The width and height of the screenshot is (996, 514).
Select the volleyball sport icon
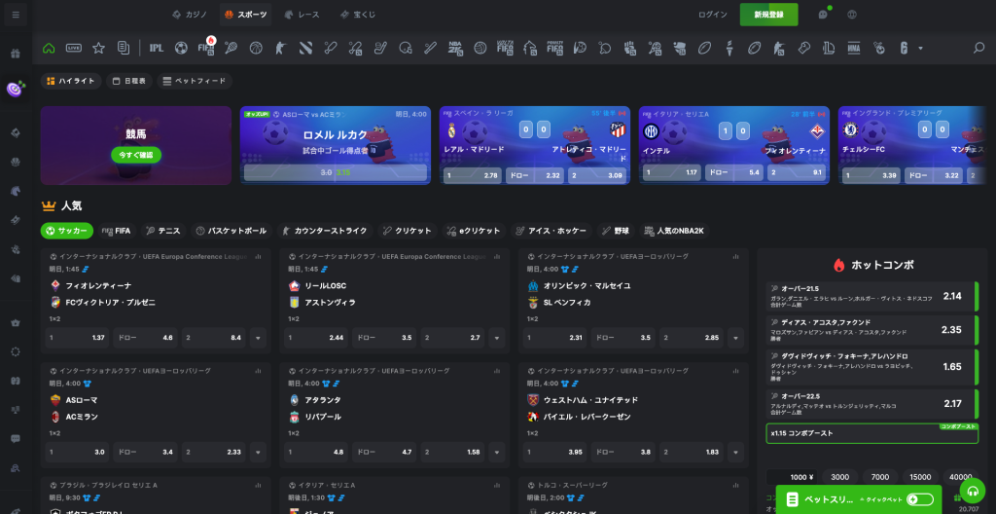coord(480,48)
